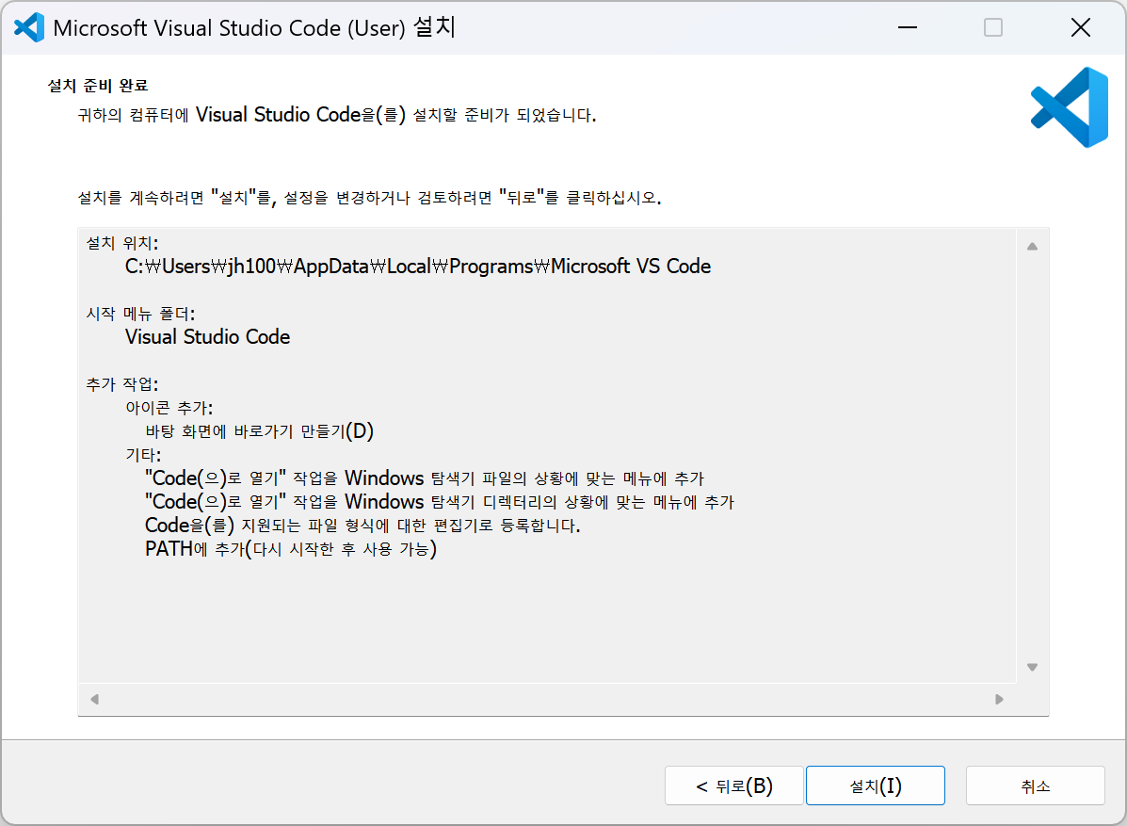Click '바탕 화면에 바로가기 만들기(D)' line
This screenshot has height=826, width=1127.
(x=260, y=430)
